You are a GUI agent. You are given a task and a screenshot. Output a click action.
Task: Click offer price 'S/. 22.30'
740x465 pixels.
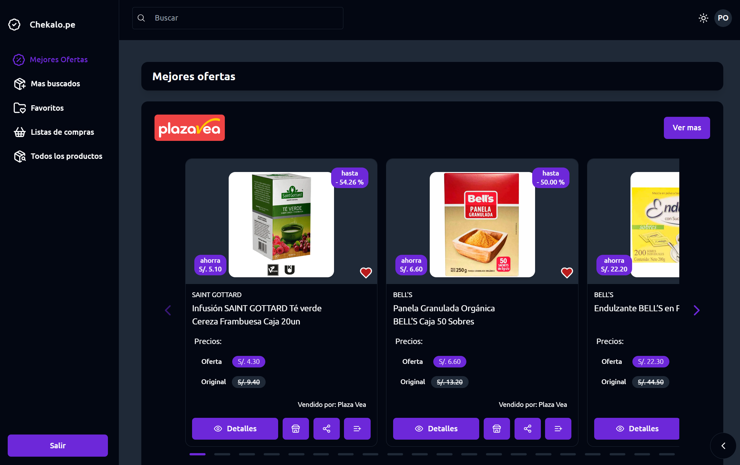coord(651,362)
